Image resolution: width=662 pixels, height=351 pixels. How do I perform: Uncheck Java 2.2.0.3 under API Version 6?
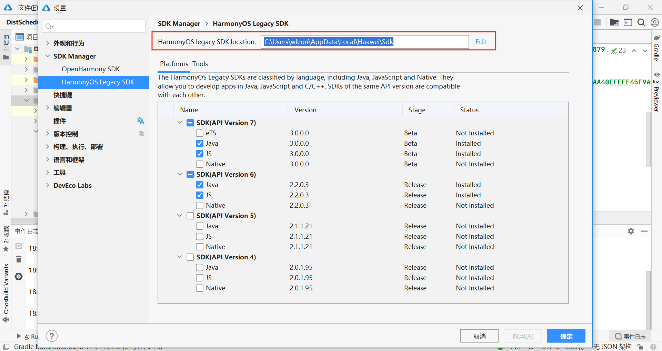click(x=200, y=185)
